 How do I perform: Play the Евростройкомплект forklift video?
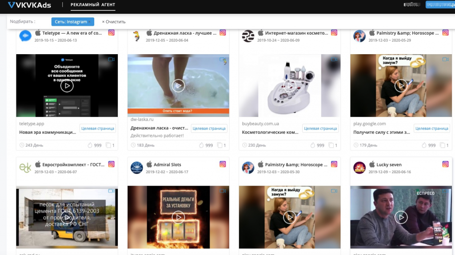[x=67, y=217]
